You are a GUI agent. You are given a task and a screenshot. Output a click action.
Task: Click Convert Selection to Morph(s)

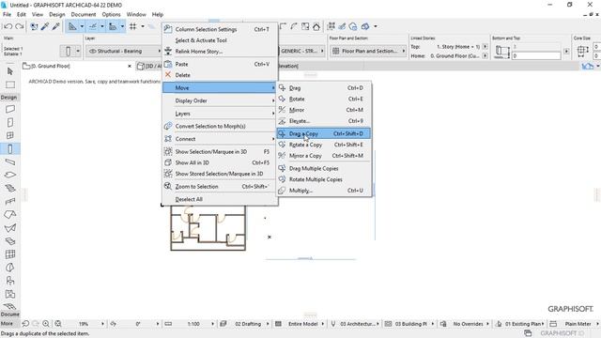click(220, 126)
